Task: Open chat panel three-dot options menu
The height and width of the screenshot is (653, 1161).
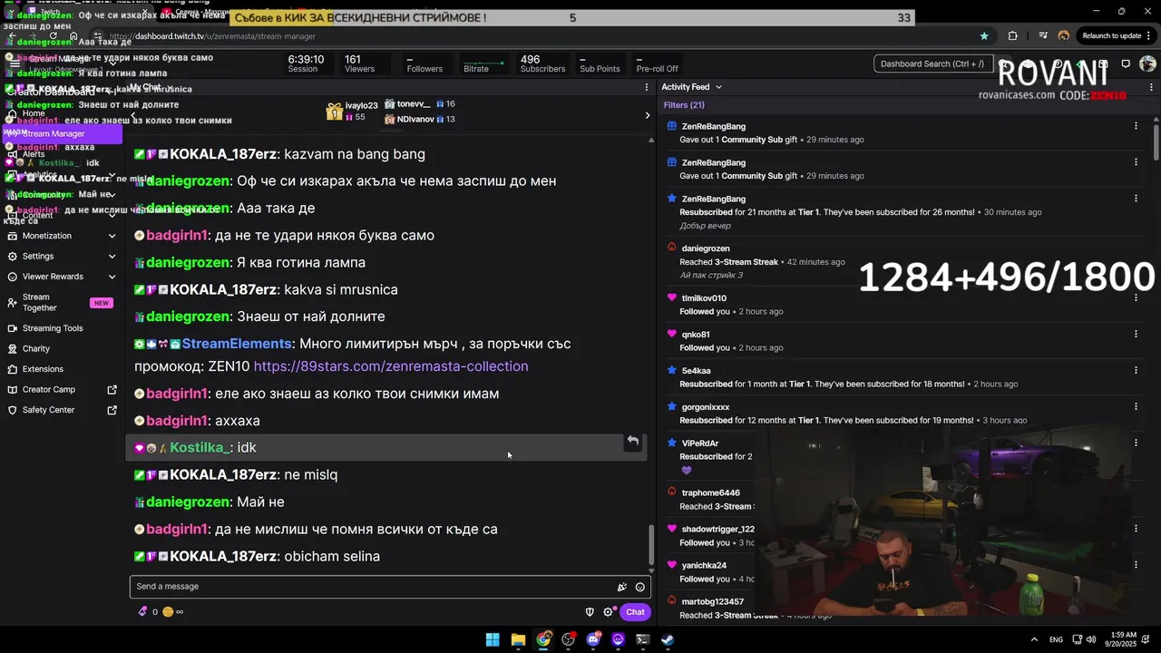Action: [x=647, y=88]
